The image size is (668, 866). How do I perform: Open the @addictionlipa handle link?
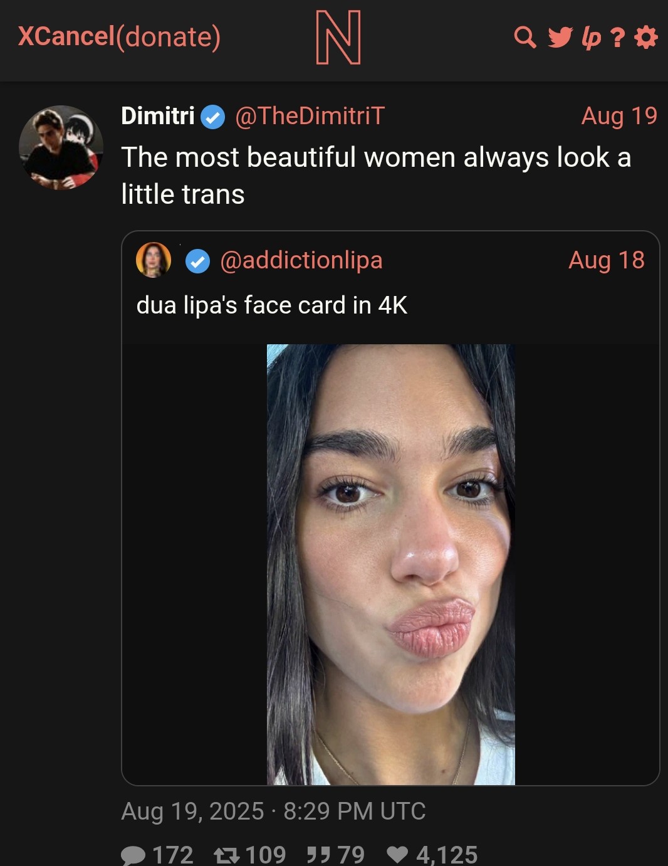(301, 260)
